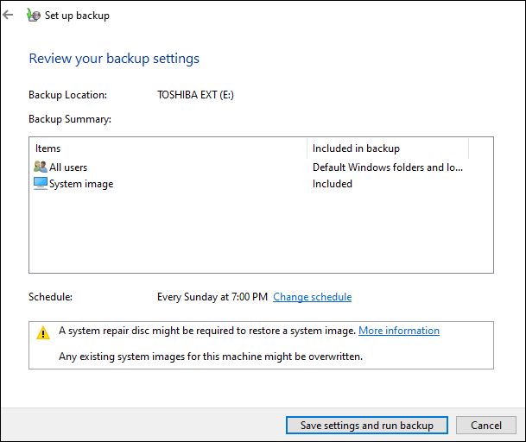
Task: Select the All users row label
Action: tap(68, 167)
